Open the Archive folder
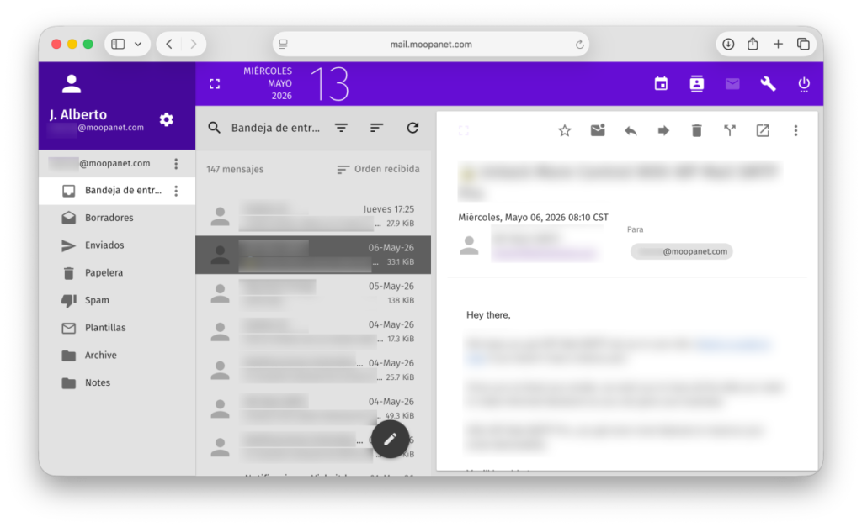Screen dimensions: 862x527 tap(116, 356)
